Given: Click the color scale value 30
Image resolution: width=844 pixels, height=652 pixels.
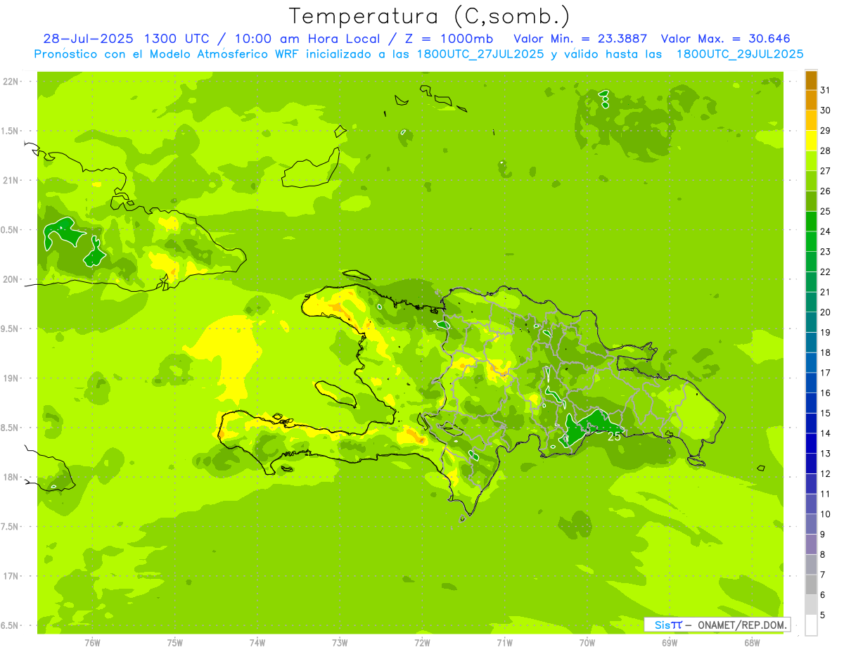Looking at the screenshot, I should click(x=825, y=110).
